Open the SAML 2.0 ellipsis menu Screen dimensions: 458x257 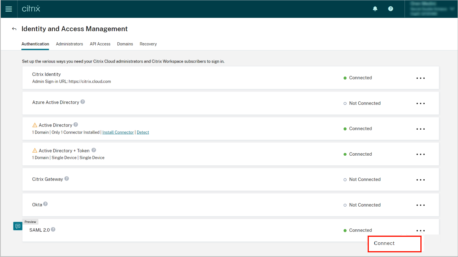coord(421,231)
